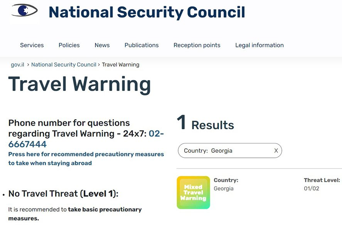The height and width of the screenshot is (226, 342).
Task: Click the 1 Results count heading
Action: coord(205,124)
